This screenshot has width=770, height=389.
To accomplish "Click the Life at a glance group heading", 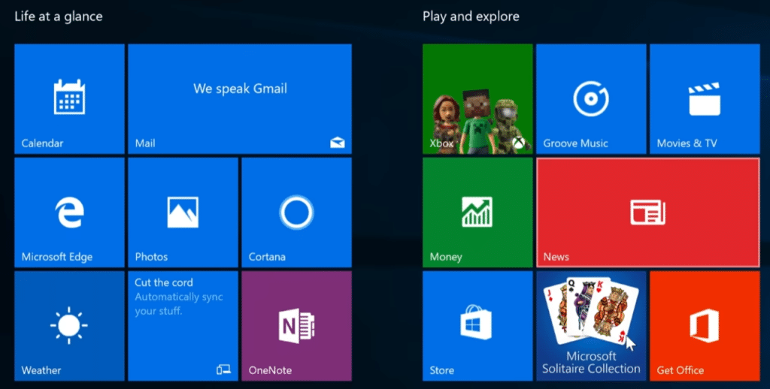I will [x=59, y=17].
